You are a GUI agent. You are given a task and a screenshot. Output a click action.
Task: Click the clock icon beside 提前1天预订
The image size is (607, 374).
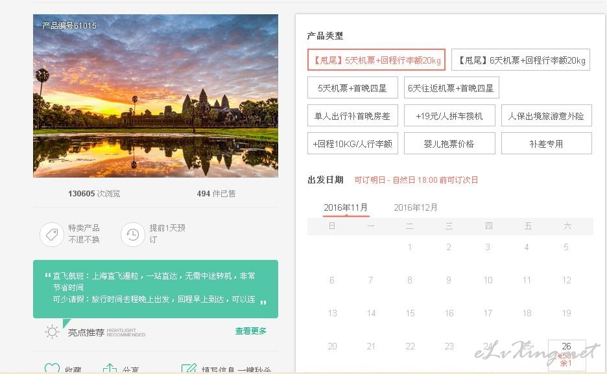click(x=133, y=235)
